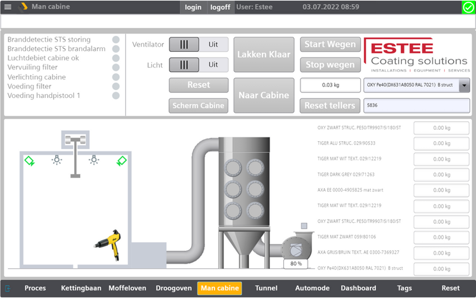Click the green checkmark status icon
This screenshot has height=298, width=476.
coord(468,7)
